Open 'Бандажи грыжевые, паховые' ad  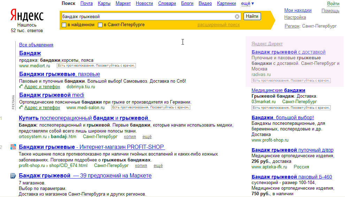(59, 74)
